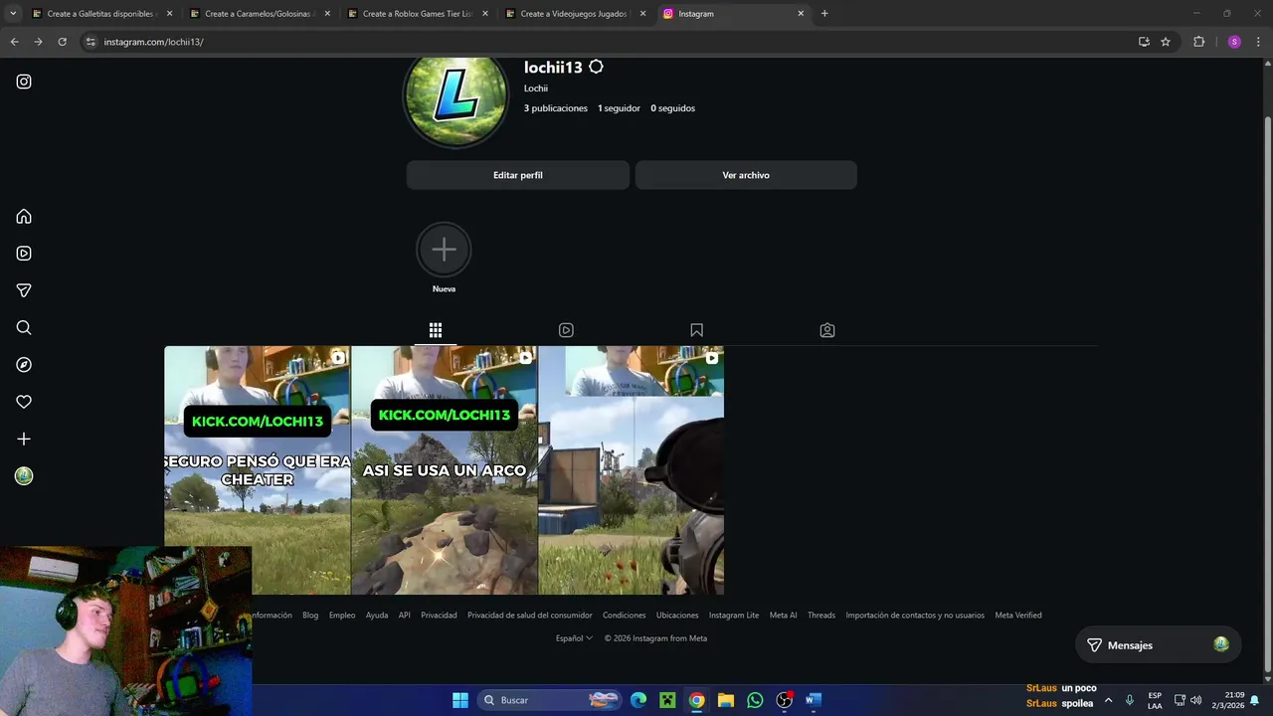Open WhatsApp from the taskbar
Viewport: 1273px width, 716px height.
[x=755, y=700]
